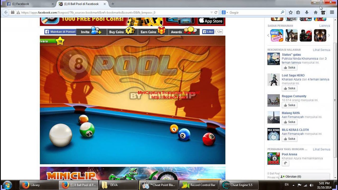Open the DEVA folder on taskbar
This screenshot has width=338, height=190.
click(119, 185)
